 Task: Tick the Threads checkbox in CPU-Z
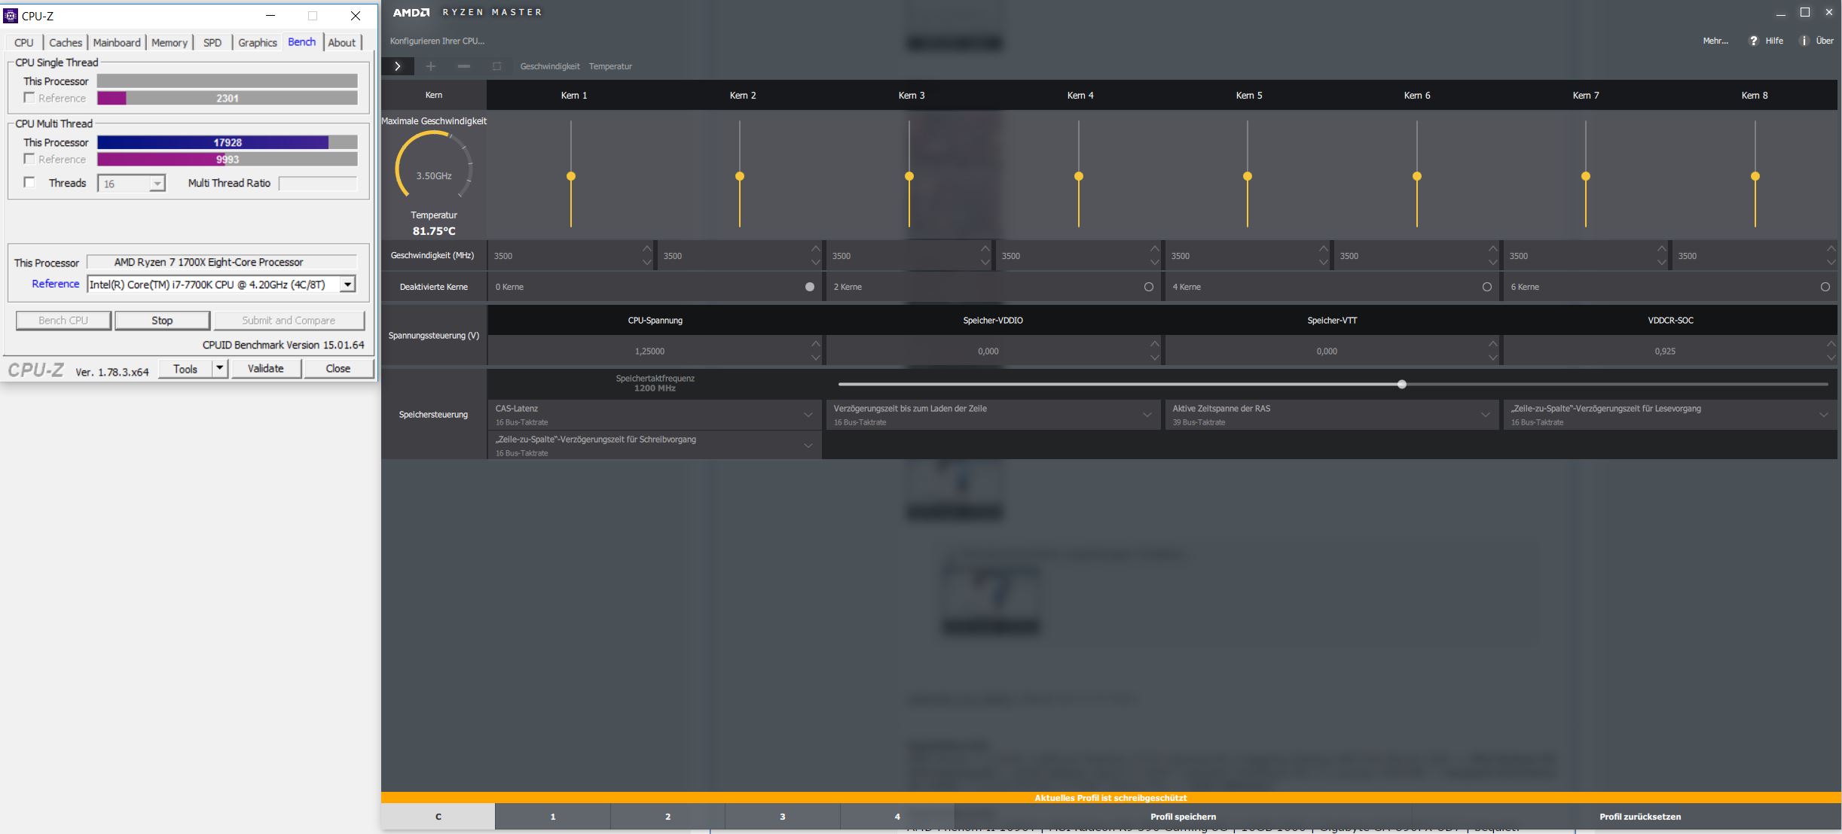29,182
